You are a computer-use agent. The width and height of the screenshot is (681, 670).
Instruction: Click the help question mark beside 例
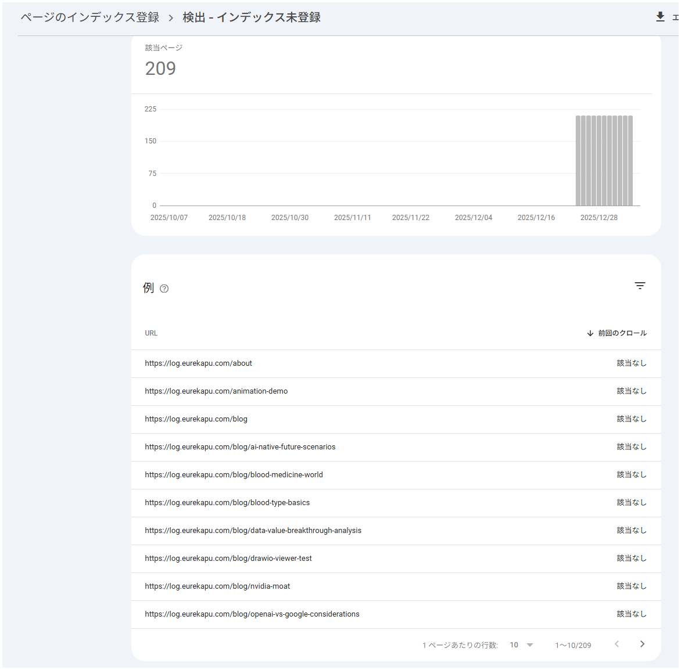[164, 288]
